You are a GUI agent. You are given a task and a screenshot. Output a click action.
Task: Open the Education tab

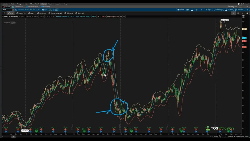point(58,4)
